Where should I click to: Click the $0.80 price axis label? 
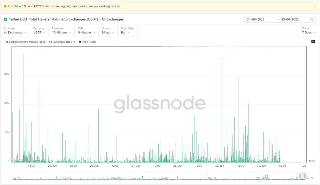(x=312, y=161)
